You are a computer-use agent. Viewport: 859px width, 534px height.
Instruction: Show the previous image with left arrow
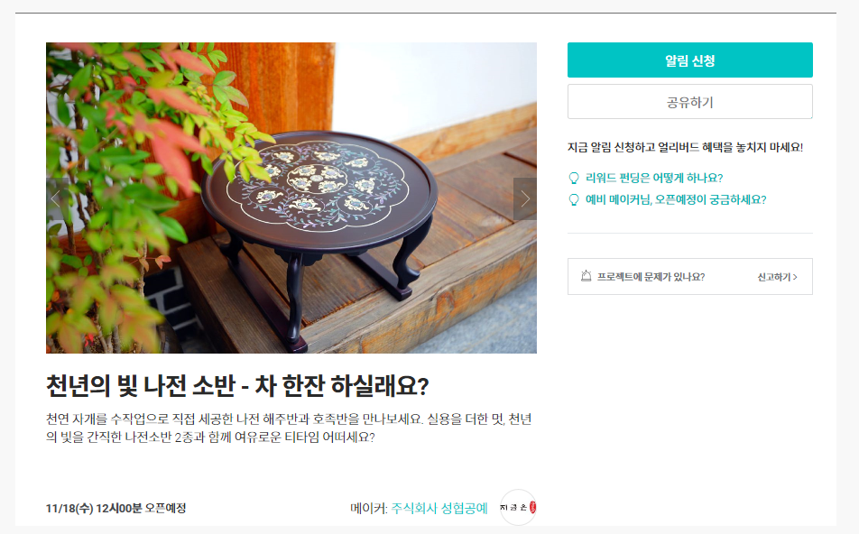(56, 198)
